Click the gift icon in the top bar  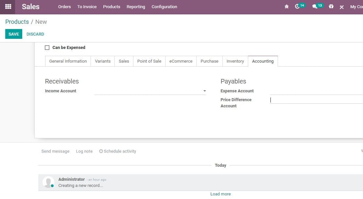(331, 6)
